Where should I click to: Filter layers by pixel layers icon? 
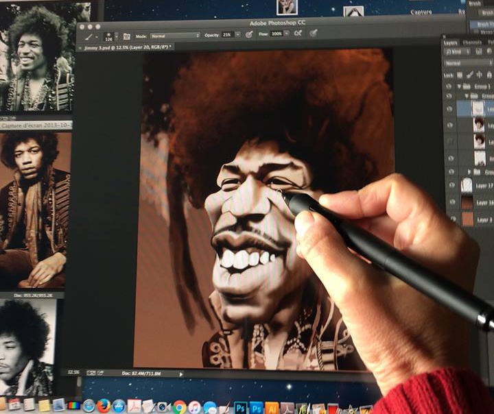pos(479,51)
